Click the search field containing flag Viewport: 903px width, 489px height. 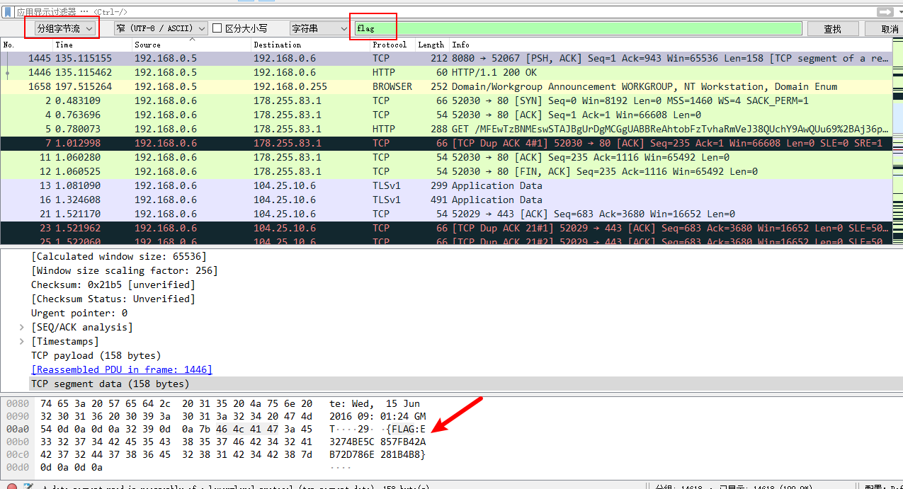click(x=578, y=28)
